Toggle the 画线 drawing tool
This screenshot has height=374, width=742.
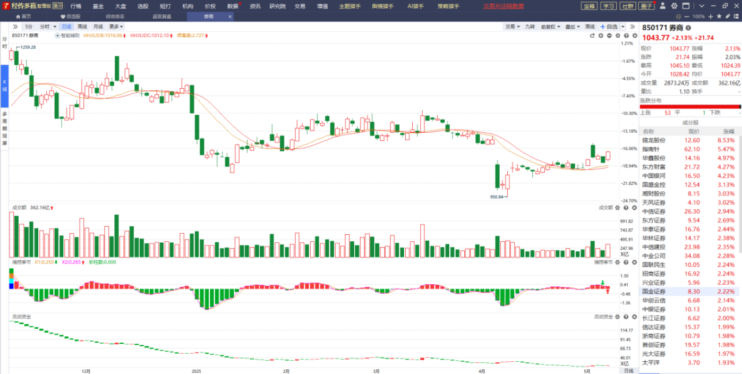pyautogui.click(x=590, y=27)
